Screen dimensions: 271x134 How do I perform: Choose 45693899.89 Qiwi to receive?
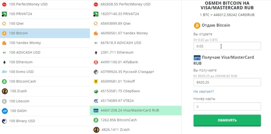[136, 24]
